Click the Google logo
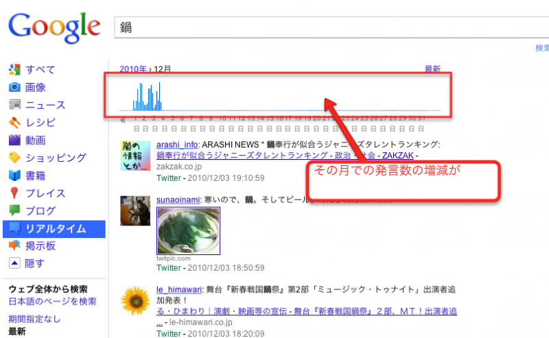 (54, 27)
